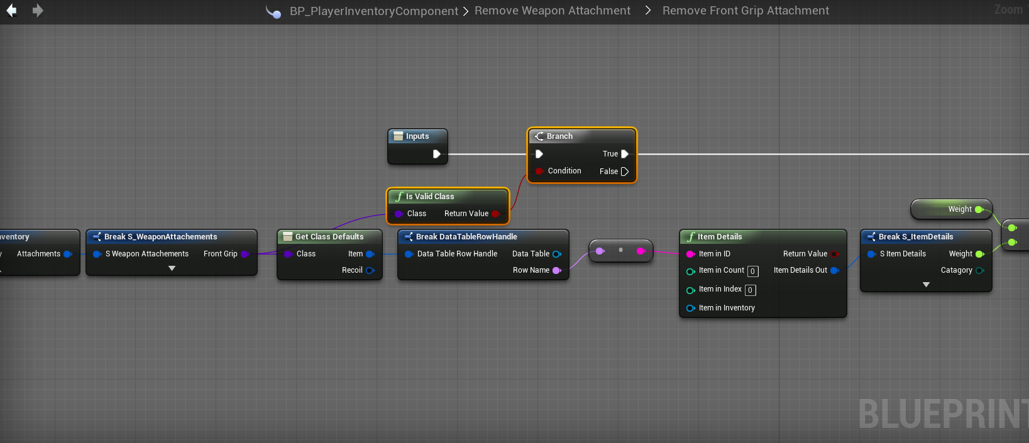Screen dimensions: 1029x443
Task: Click the Branch False execution pin
Action: 625,172
